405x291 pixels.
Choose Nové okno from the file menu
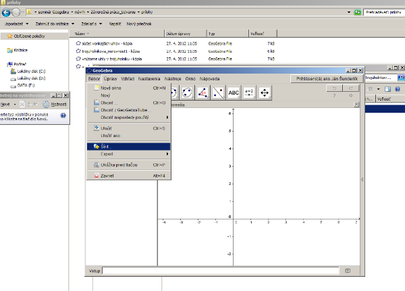[129, 88]
